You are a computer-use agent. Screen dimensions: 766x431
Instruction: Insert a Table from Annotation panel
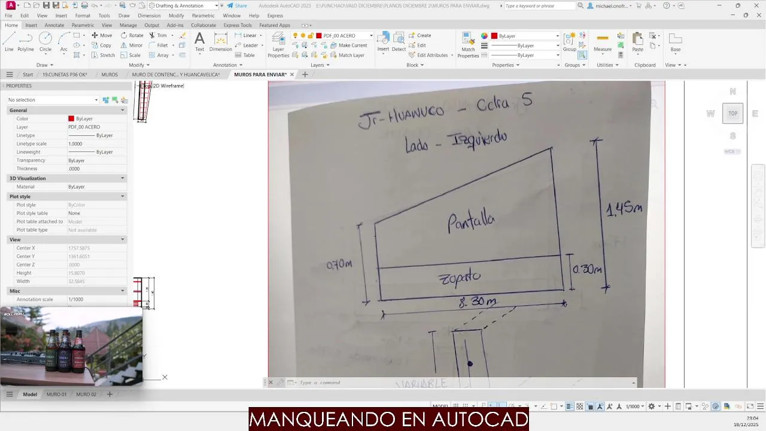pos(244,55)
